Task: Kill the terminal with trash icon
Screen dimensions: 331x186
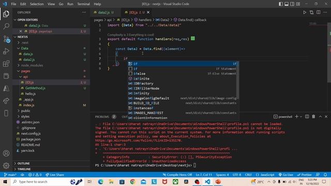Action: (314, 117)
